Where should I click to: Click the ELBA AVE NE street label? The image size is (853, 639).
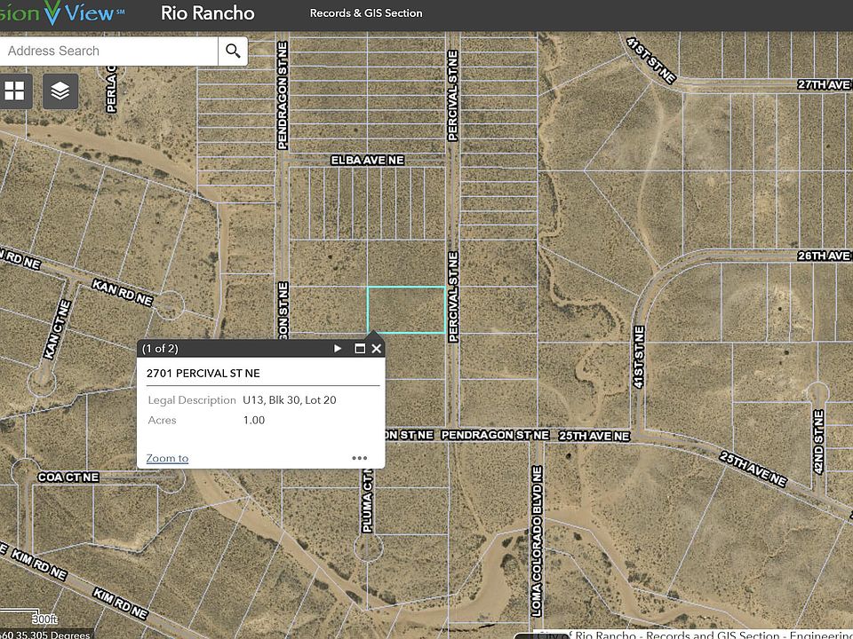367,160
